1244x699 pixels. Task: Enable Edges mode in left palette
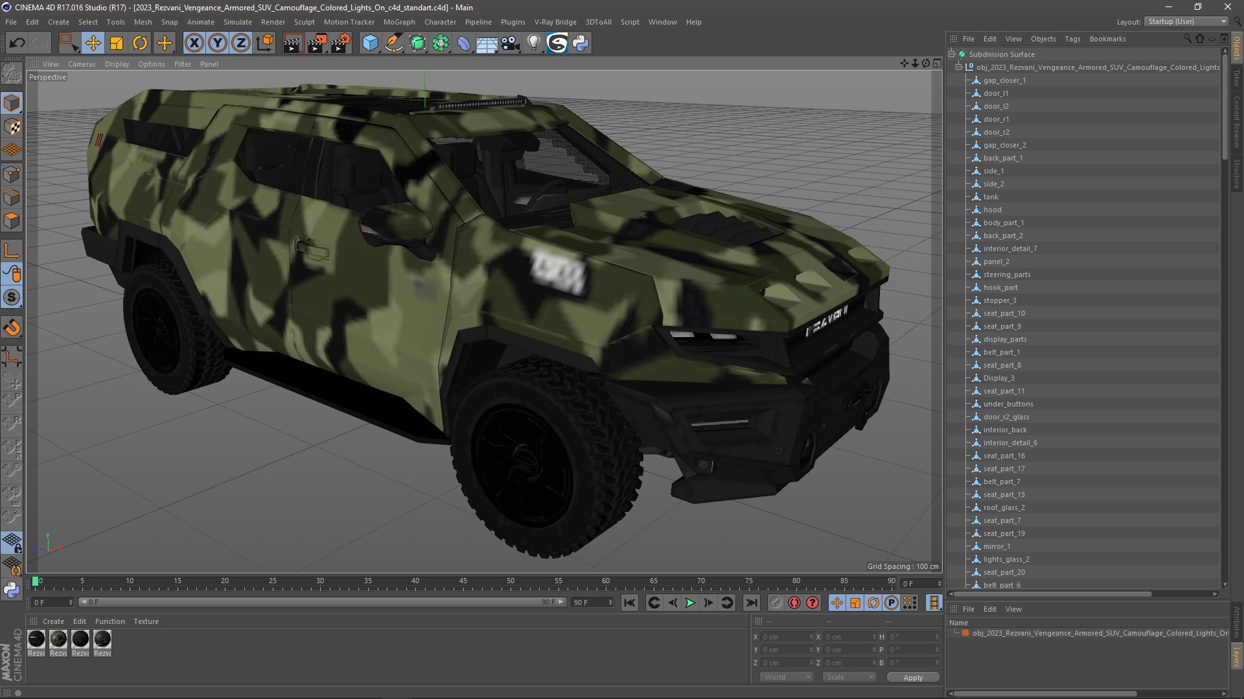click(12, 197)
